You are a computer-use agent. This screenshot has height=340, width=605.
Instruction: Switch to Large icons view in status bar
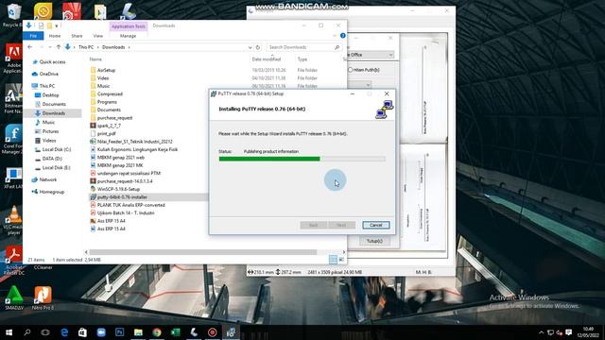(341, 260)
